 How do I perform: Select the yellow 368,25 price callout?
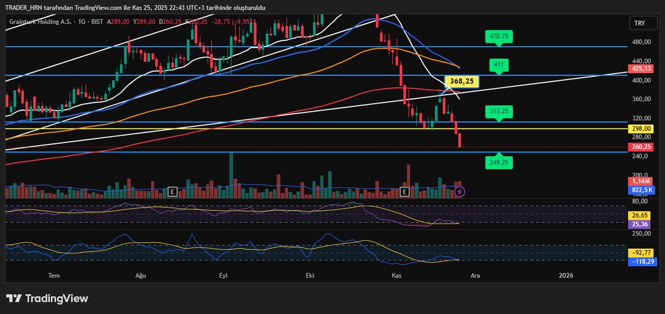(461, 81)
